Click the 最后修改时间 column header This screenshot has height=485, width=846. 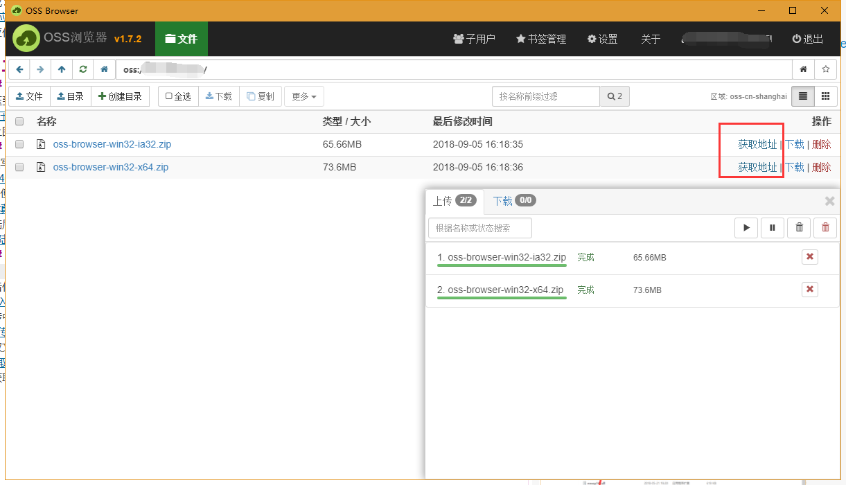[462, 121]
